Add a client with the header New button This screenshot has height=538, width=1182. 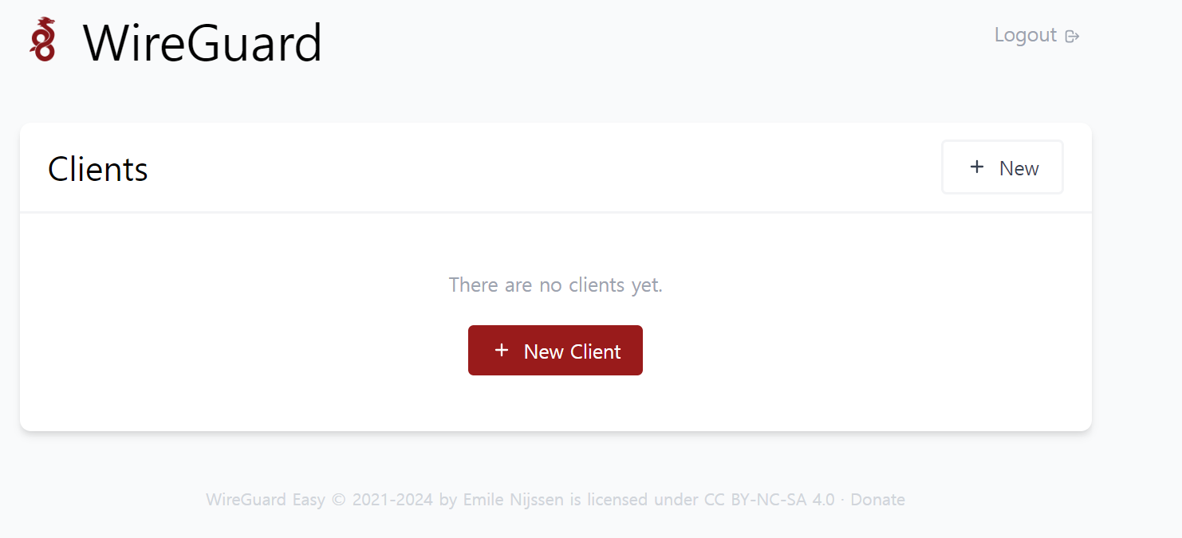pos(1003,167)
